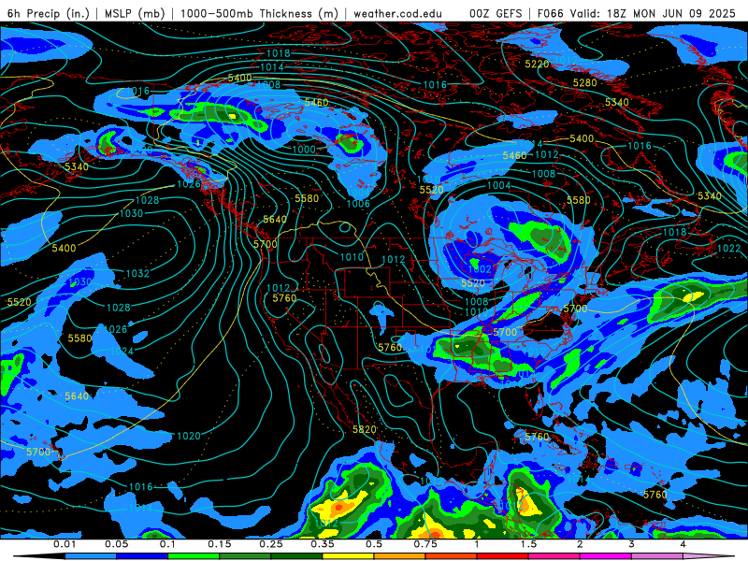This screenshot has width=748, height=561.
Task: Click the 1006 pressure contour label
Action: 358,204
